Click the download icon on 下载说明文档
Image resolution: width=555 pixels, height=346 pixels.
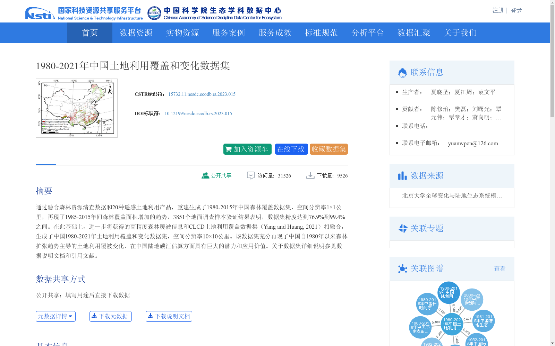pyautogui.click(x=151, y=316)
